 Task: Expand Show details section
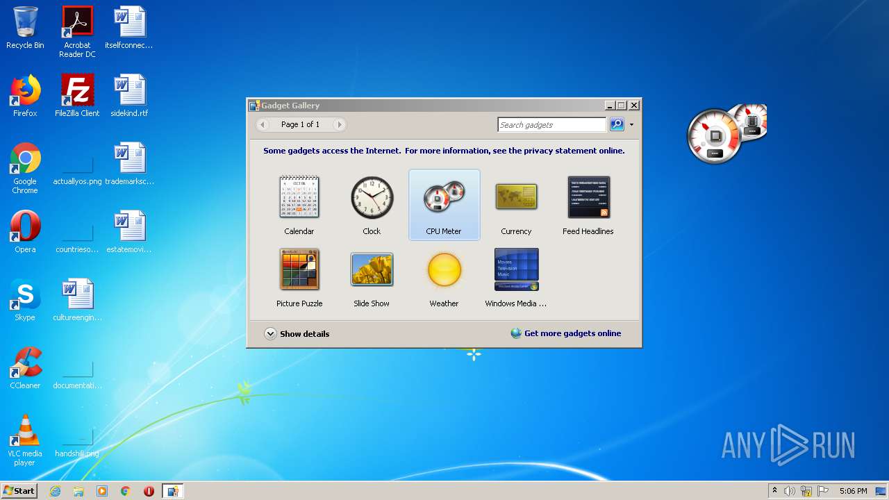(297, 333)
